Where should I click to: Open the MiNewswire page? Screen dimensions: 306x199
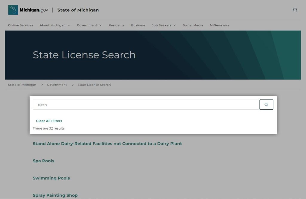point(220,25)
